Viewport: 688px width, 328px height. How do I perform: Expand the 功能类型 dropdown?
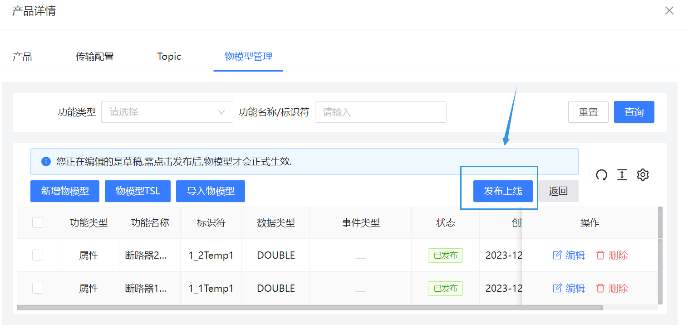click(167, 112)
